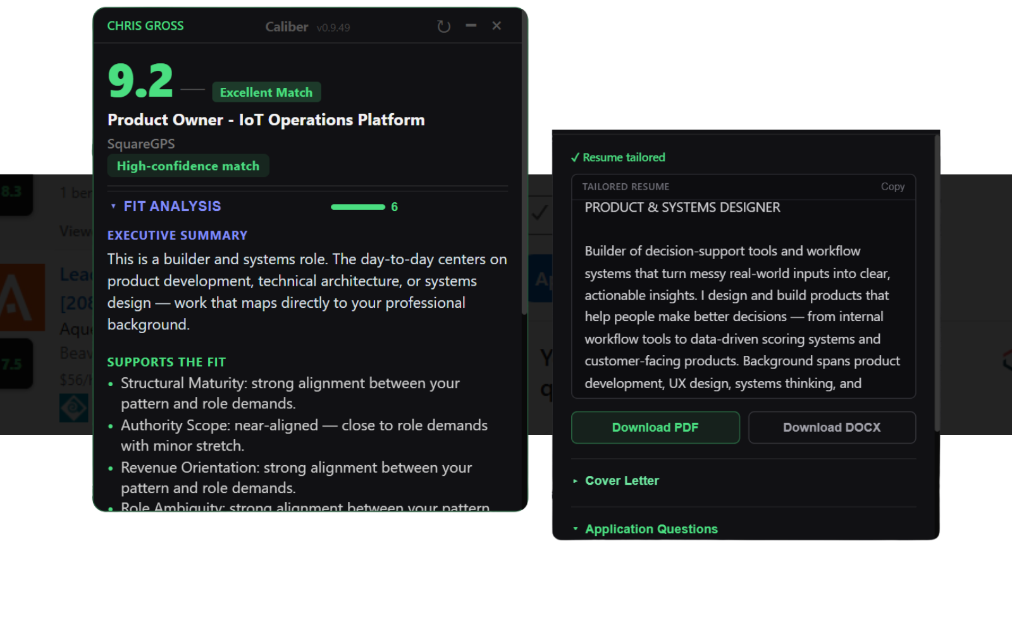Copy the tailored resume text
The height and width of the screenshot is (632, 1012).
coord(892,187)
